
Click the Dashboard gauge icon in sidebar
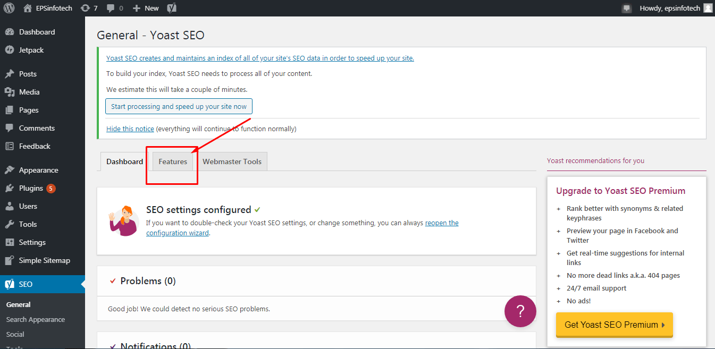coord(10,32)
